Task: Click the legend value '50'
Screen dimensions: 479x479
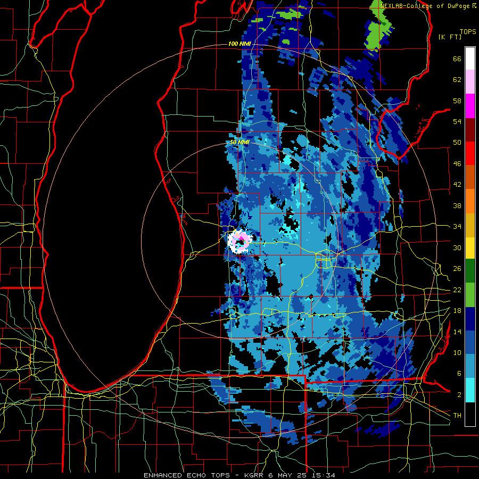Action: pyautogui.click(x=457, y=142)
